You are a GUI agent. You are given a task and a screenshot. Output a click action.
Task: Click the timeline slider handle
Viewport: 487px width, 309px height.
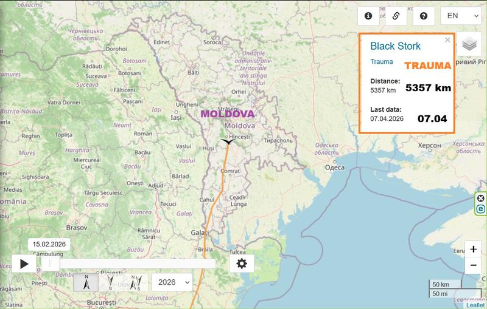50,264
